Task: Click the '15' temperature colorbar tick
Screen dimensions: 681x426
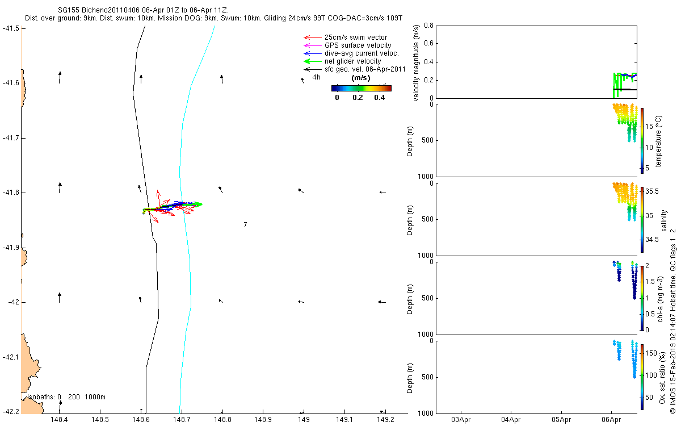Action: tap(650, 128)
